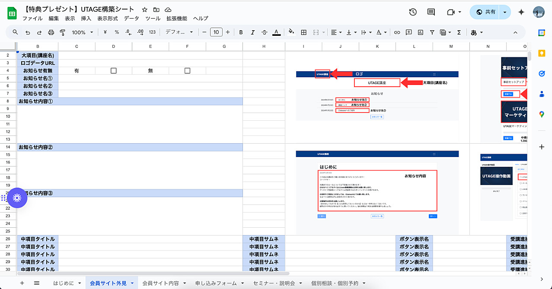
Task: Open Google Keep in the side panel
Action: click(x=542, y=53)
